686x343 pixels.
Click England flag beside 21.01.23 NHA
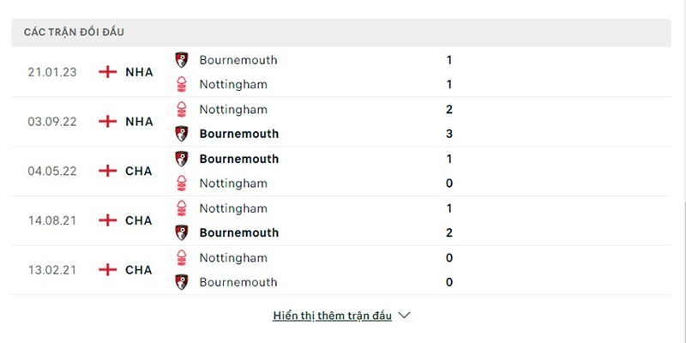pyautogui.click(x=108, y=72)
